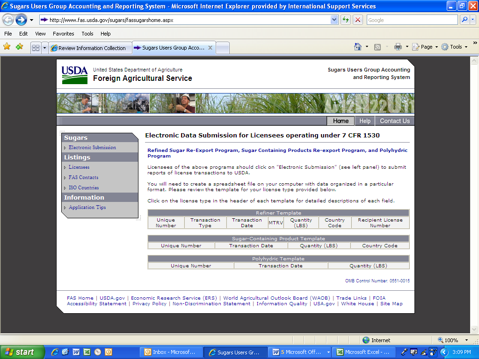Click the Polyhydric Template header
Image resolution: width=479 pixels, height=359 pixels.
tap(278, 258)
